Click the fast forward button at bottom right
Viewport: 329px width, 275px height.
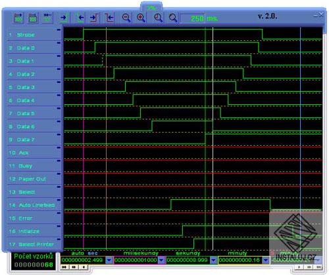(309, 267)
